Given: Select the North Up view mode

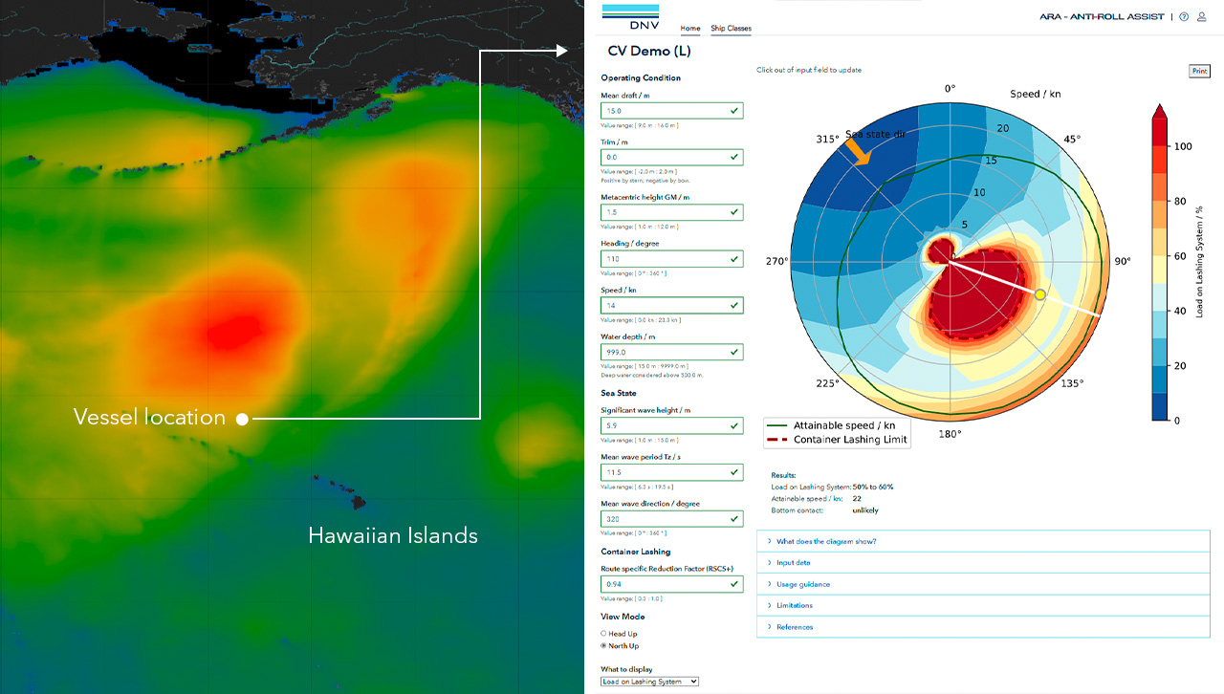Looking at the screenshot, I should [x=603, y=645].
